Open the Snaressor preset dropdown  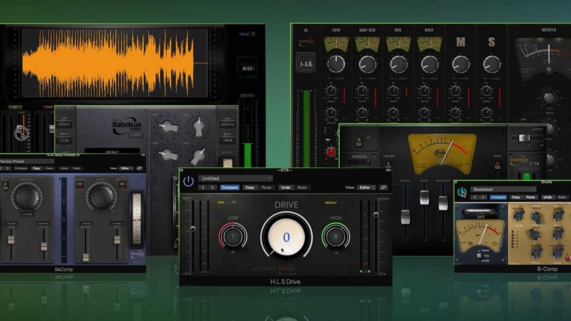tap(503, 189)
